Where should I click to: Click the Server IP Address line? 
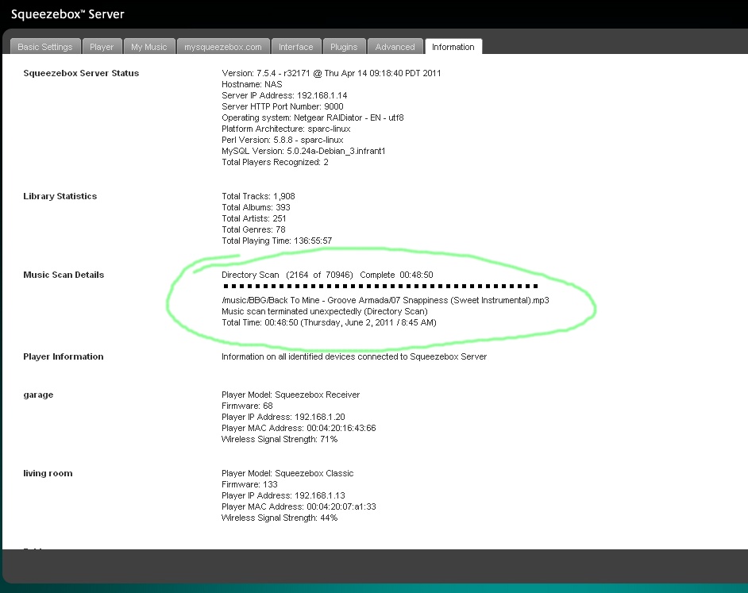tap(284, 95)
